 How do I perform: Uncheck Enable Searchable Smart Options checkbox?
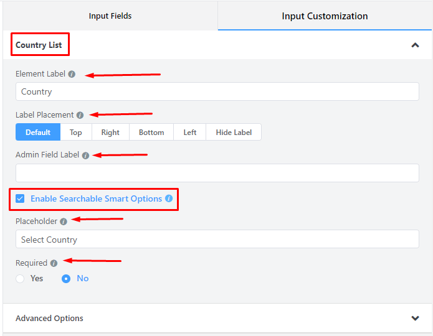click(21, 199)
